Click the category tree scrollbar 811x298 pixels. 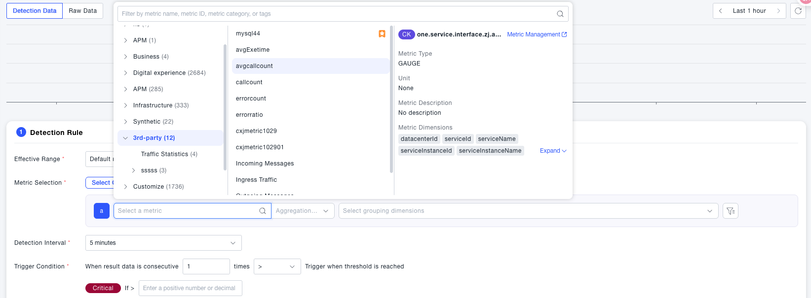[225, 107]
